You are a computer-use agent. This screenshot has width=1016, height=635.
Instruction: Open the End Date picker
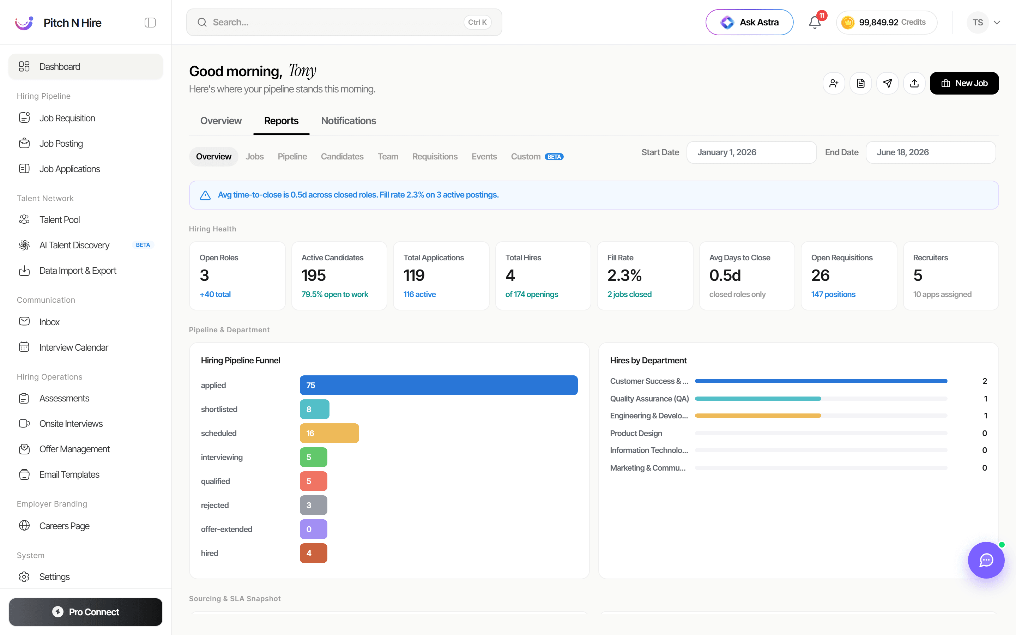pyautogui.click(x=930, y=152)
